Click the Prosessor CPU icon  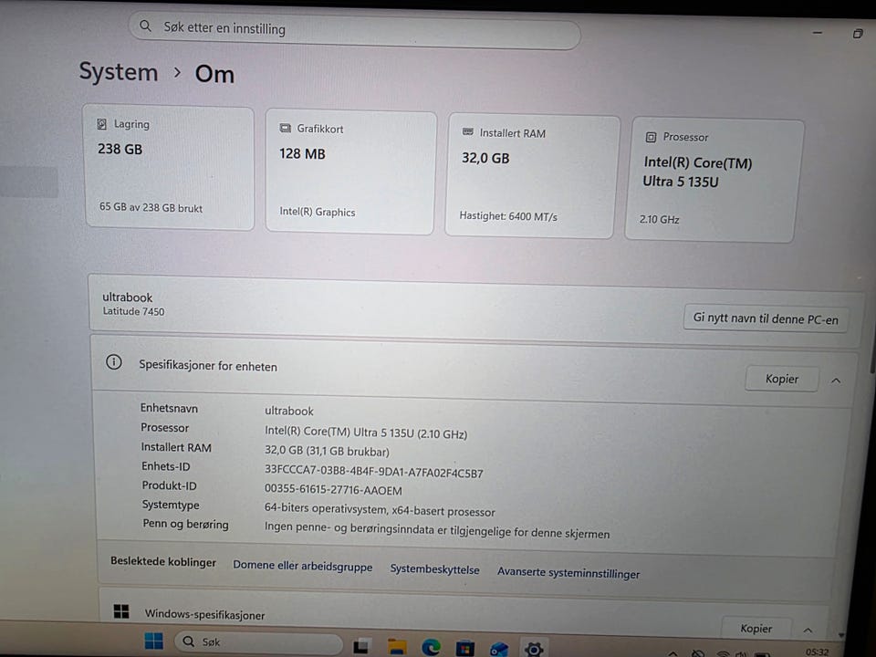pos(651,137)
